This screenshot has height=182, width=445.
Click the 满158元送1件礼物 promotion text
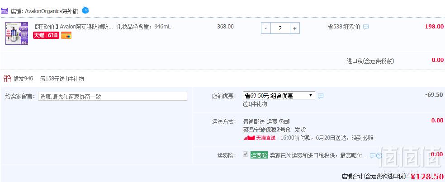click(62, 79)
